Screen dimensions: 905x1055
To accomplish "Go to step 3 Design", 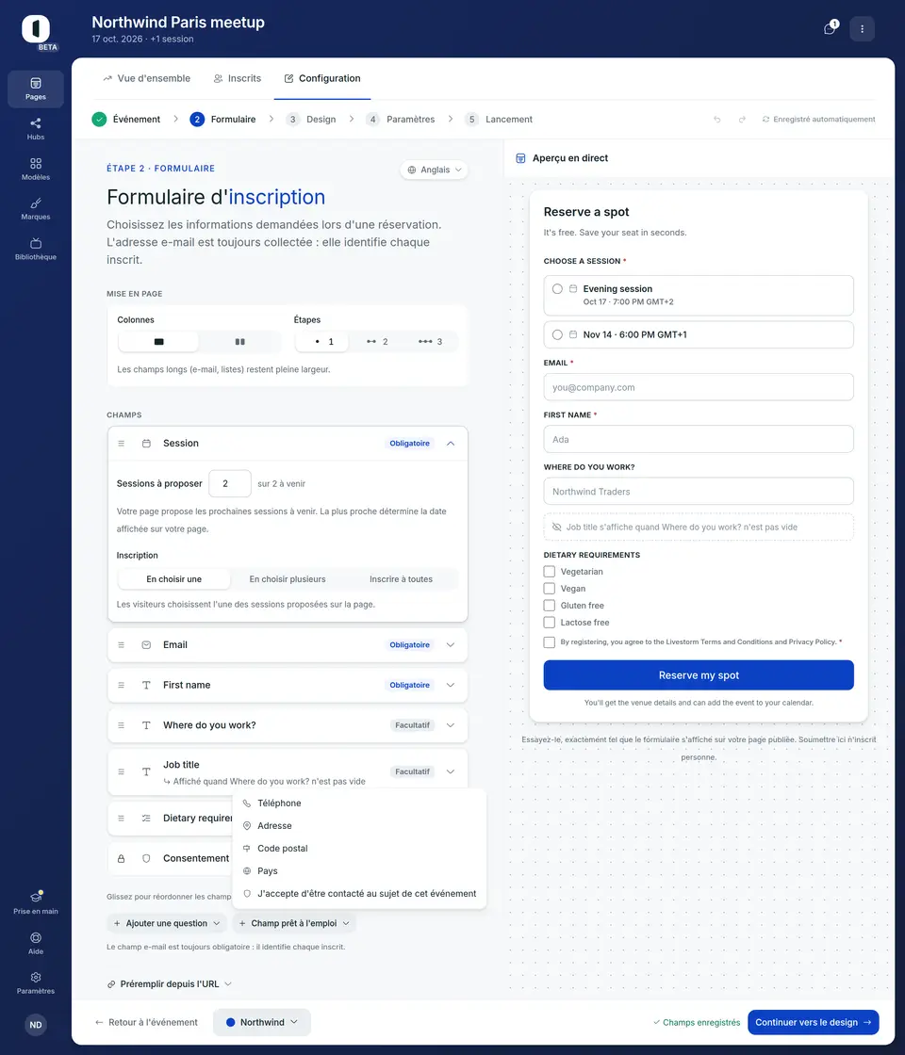I will 310,119.
